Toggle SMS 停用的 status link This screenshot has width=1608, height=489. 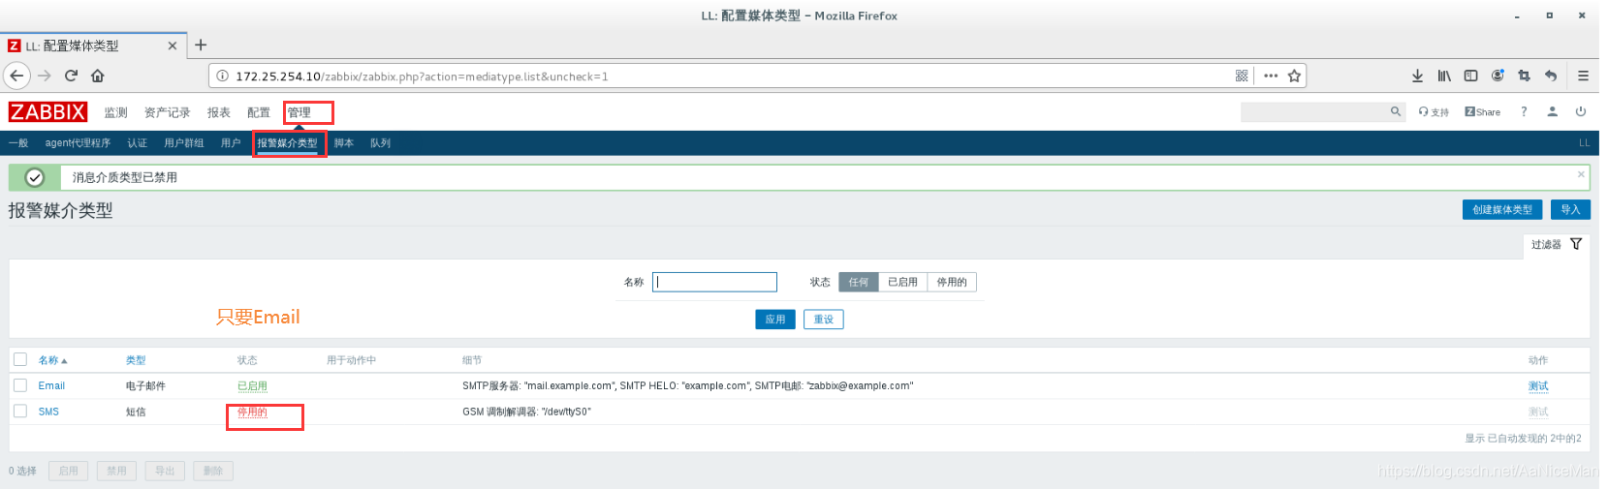point(252,413)
